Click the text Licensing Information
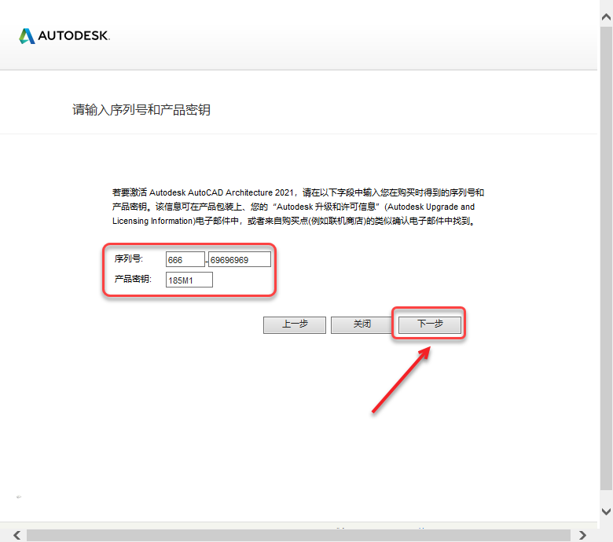 click(x=152, y=221)
